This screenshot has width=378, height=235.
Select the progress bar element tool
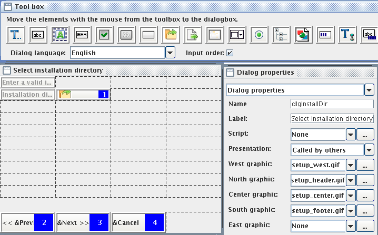(x=324, y=35)
